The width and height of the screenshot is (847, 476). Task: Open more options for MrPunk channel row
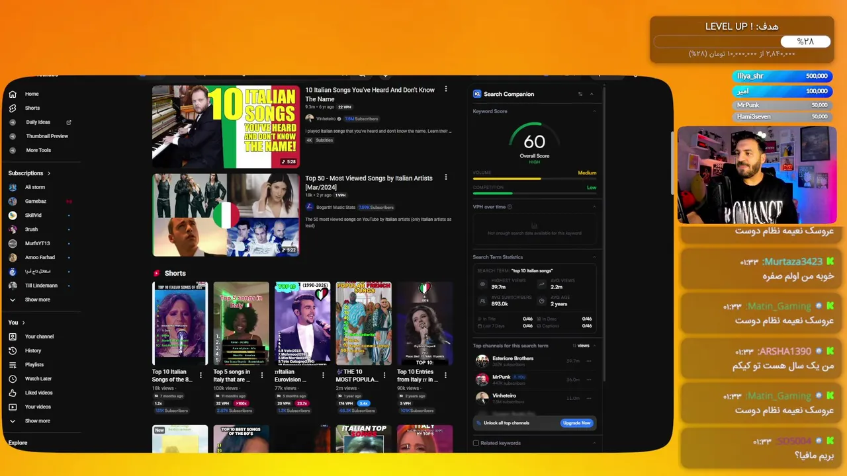coord(589,379)
